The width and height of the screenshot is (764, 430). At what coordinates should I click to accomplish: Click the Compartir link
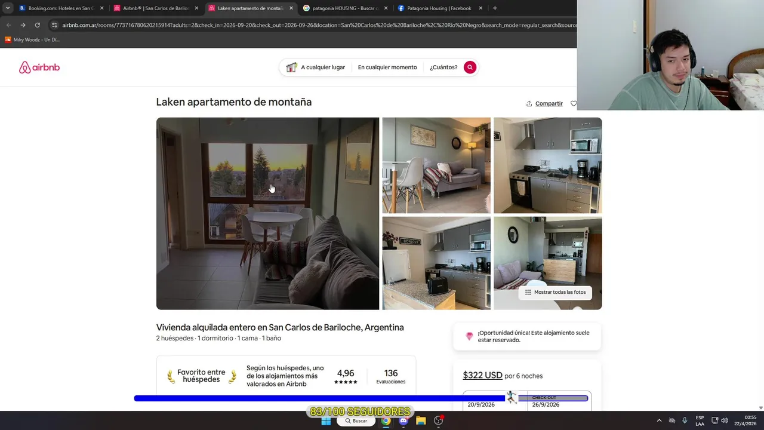549,104
